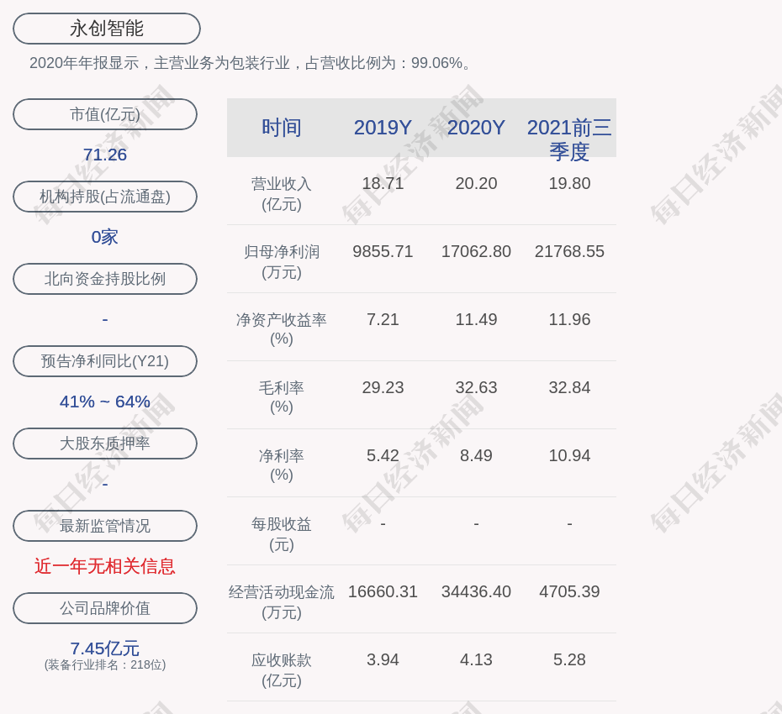The height and width of the screenshot is (714, 782).
Task: Click the 预告净利同比(Y21) label pill
Action: [x=105, y=360]
